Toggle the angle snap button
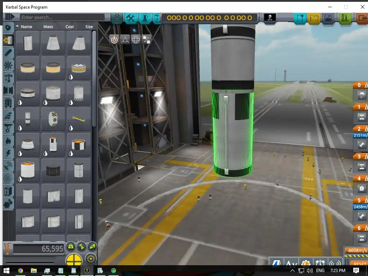 91,259
